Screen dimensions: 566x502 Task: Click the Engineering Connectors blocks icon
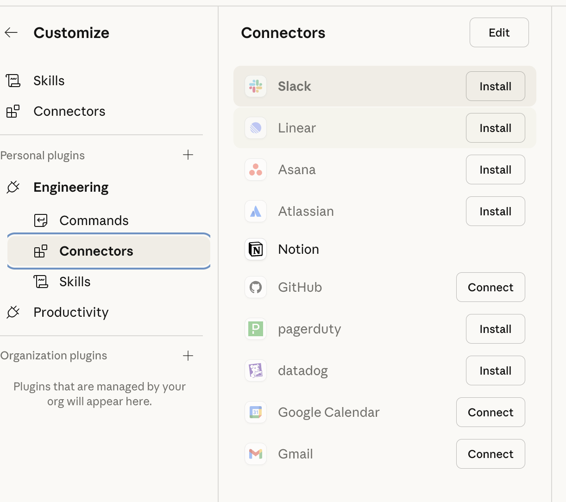pos(41,251)
